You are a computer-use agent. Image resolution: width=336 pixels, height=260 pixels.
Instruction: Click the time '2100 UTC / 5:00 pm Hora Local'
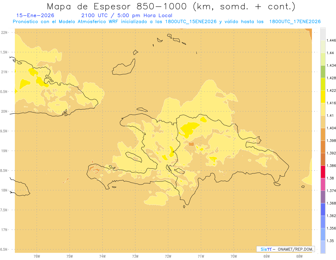pyautogui.click(x=127, y=15)
